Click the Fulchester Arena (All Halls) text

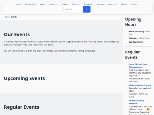(138, 95)
